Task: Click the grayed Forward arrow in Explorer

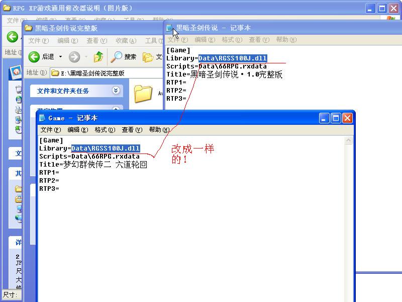Action: (74, 57)
